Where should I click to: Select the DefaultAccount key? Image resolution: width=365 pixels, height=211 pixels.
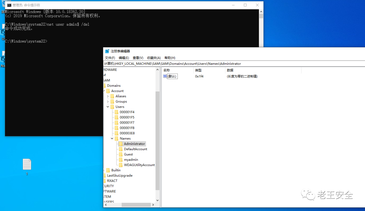[136, 149]
